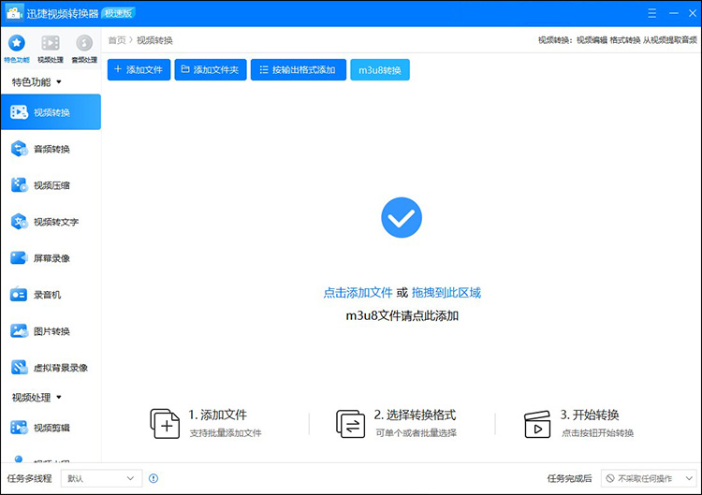Click the app logo in title bar
Viewport: 702px width, 495px height.
pyautogui.click(x=14, y=13)
